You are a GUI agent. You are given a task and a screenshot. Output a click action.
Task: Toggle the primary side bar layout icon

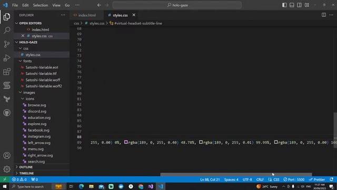pyautogui.click(x=284, y=5)
